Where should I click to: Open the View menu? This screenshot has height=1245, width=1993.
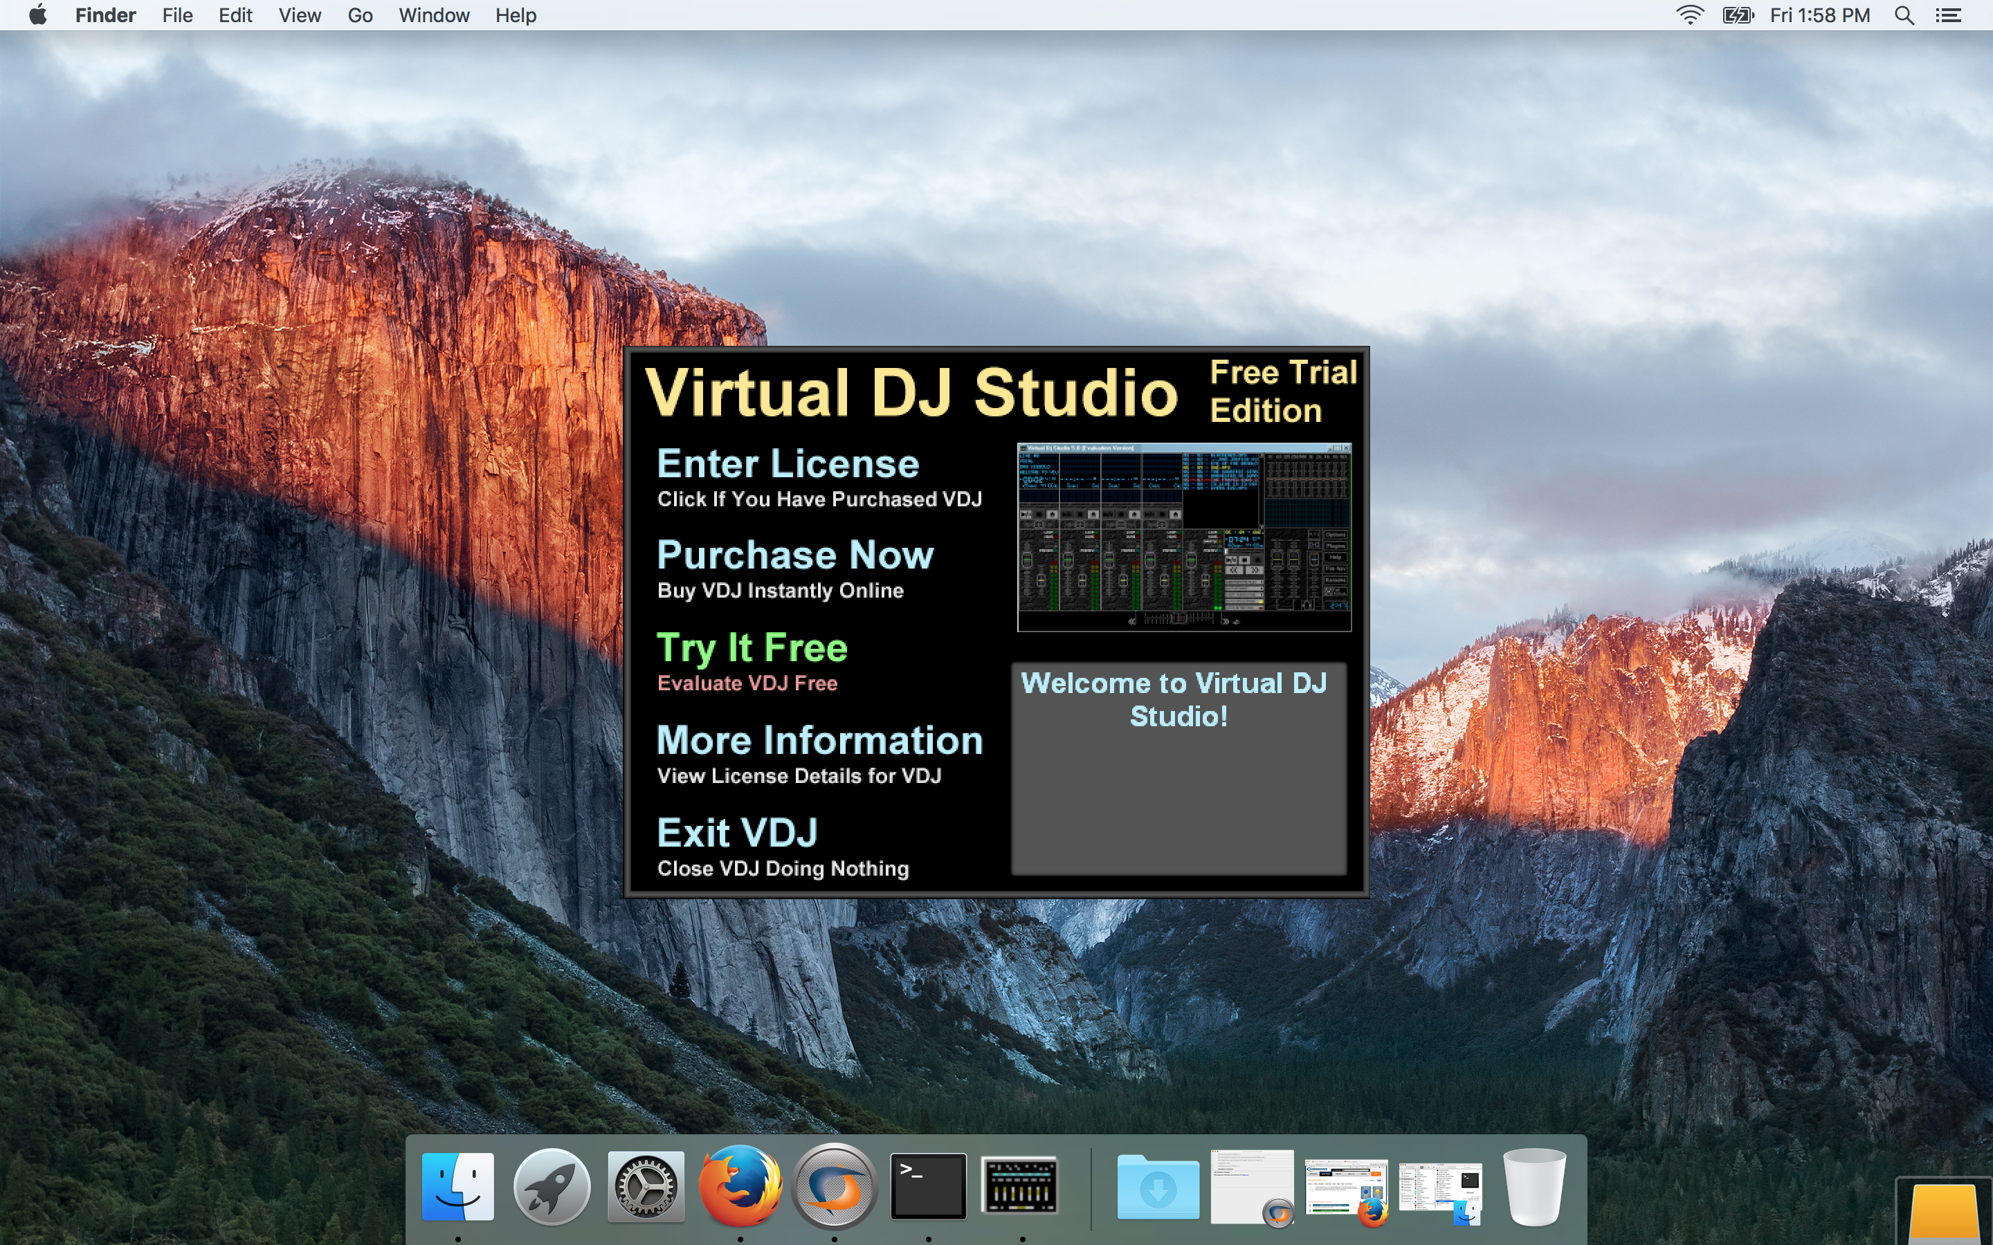pyautogui.click(x=300, y=15)
